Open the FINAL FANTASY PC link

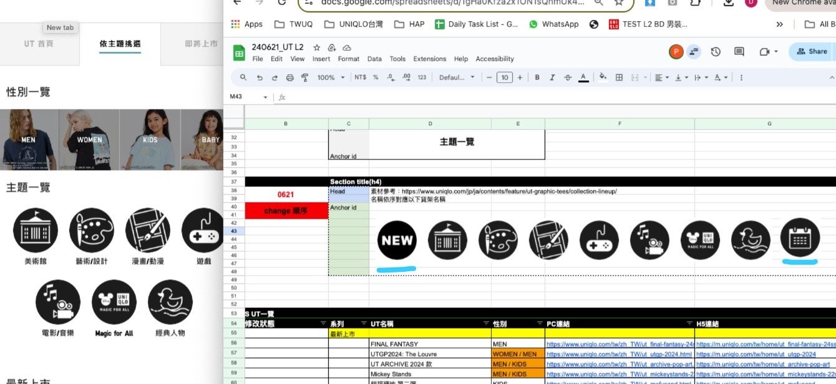coord(620,344)
